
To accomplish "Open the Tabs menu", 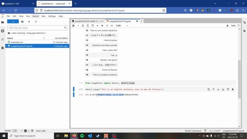I will tap(43, 16).
